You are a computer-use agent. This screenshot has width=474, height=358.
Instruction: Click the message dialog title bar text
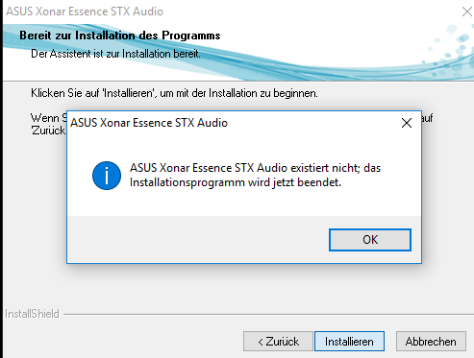coord(149,123)
